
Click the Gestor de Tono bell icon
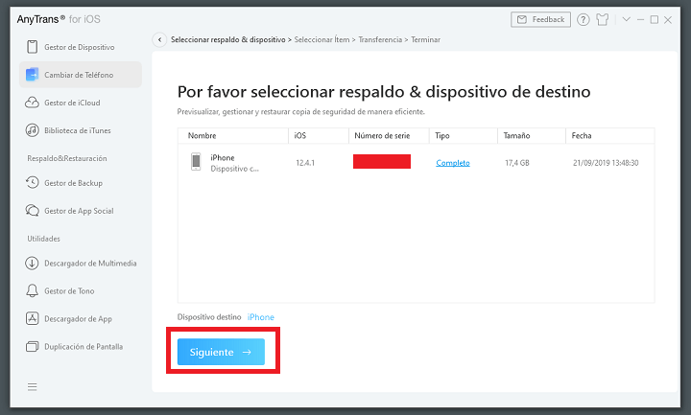click(33, 291)
